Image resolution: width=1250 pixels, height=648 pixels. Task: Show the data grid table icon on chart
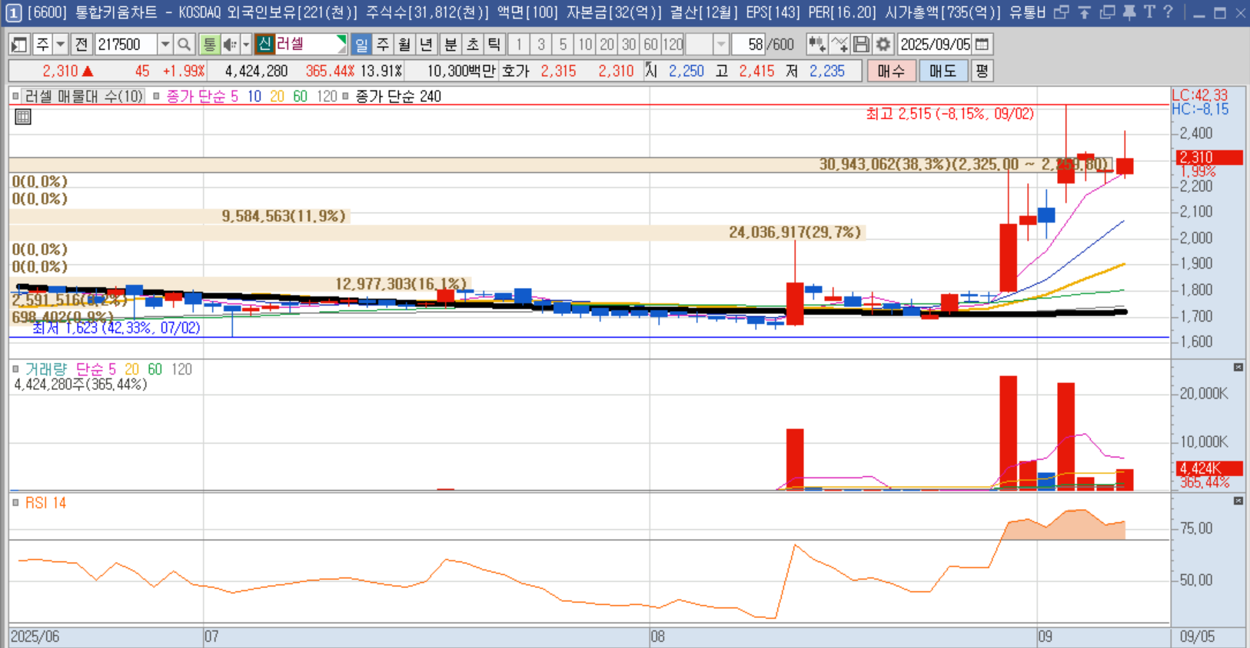pos(23,117)
